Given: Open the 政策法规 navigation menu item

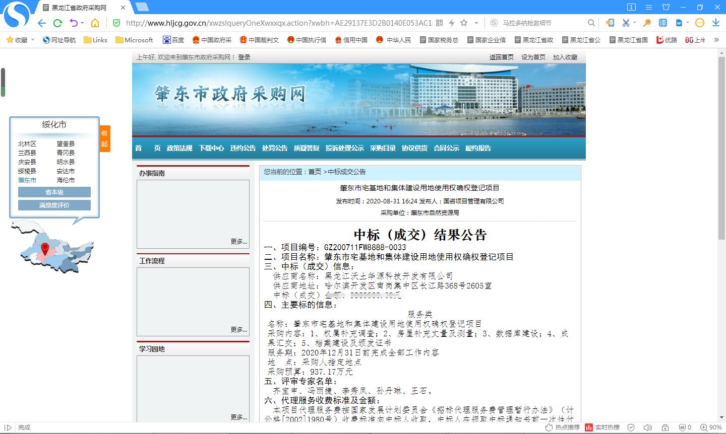Looking at the screenshot, I should (179, 148).
